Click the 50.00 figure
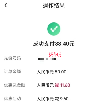The width and height of the screenshot is (110, 109). point(61,72)
